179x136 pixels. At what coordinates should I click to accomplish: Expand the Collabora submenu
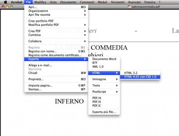coord(56,41)
